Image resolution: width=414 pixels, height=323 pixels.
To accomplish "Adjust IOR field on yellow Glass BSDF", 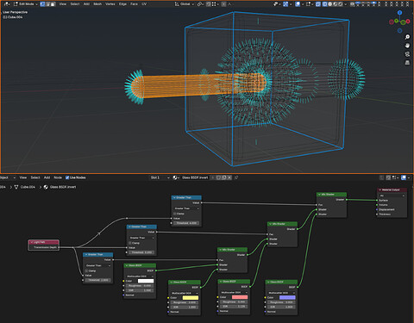I will [x=185, y=307].
